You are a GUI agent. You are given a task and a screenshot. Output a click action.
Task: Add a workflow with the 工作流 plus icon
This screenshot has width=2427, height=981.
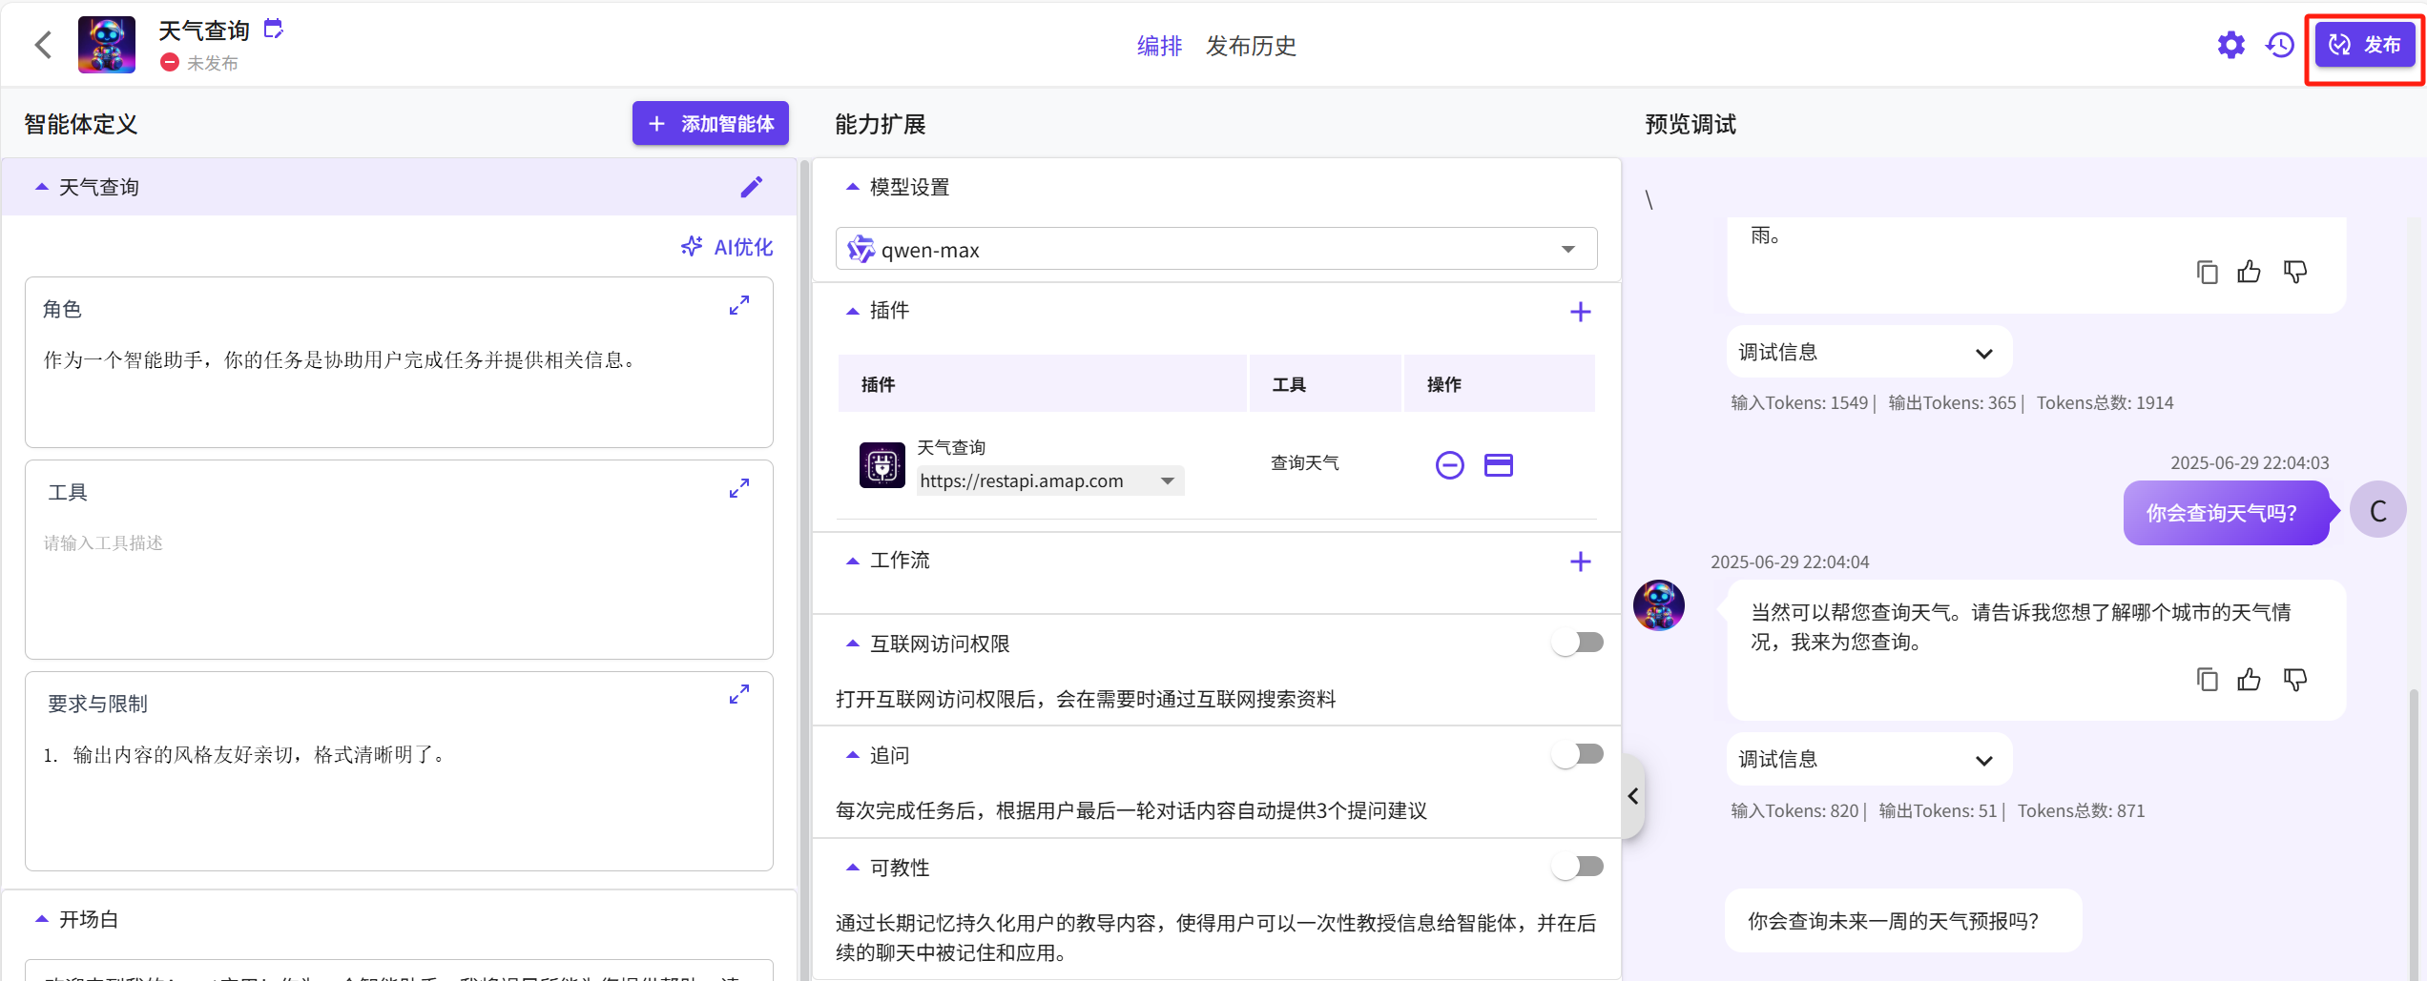pos(1580,562)
